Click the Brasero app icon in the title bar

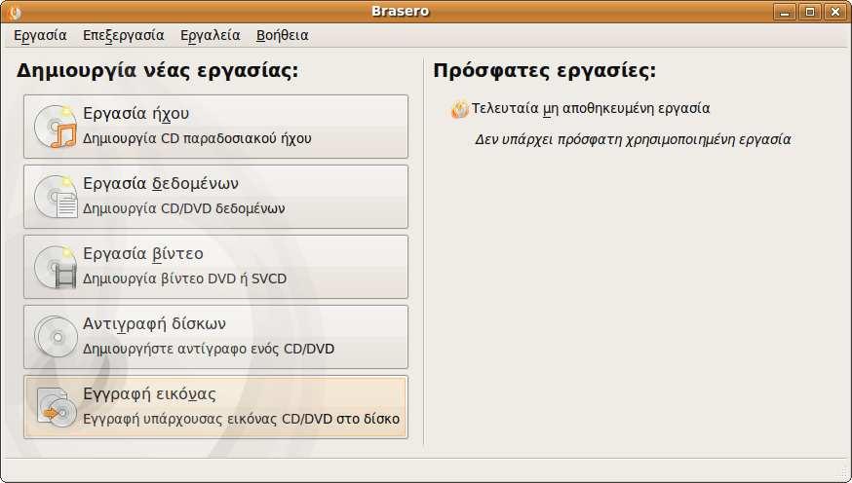click(x=16, y=12)
